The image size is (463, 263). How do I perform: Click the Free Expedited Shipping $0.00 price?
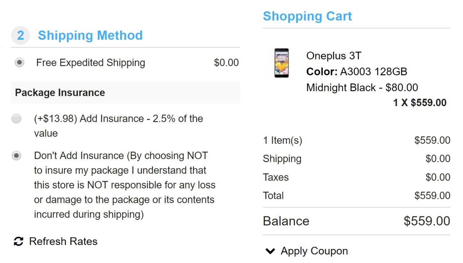(x=226, y=63)
